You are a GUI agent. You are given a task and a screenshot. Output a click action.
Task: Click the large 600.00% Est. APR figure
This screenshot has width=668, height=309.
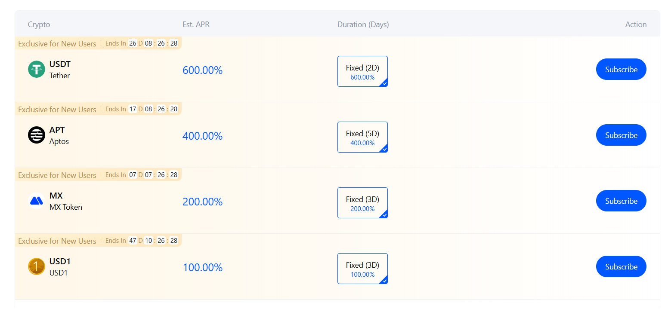(x=202, y=70)
